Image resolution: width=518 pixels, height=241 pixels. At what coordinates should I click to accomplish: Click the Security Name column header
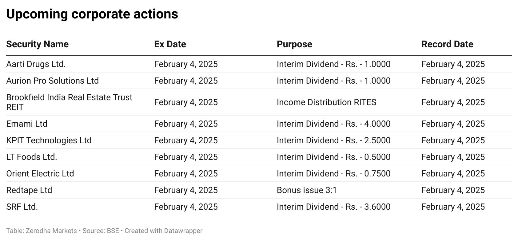point(37,44)
